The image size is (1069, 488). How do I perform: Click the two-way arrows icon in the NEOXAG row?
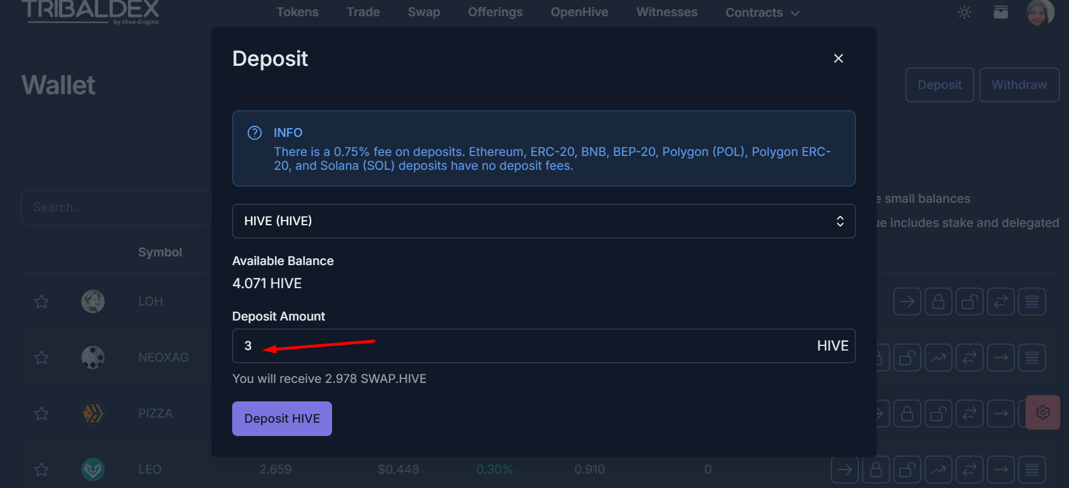(x=970, y=357)
